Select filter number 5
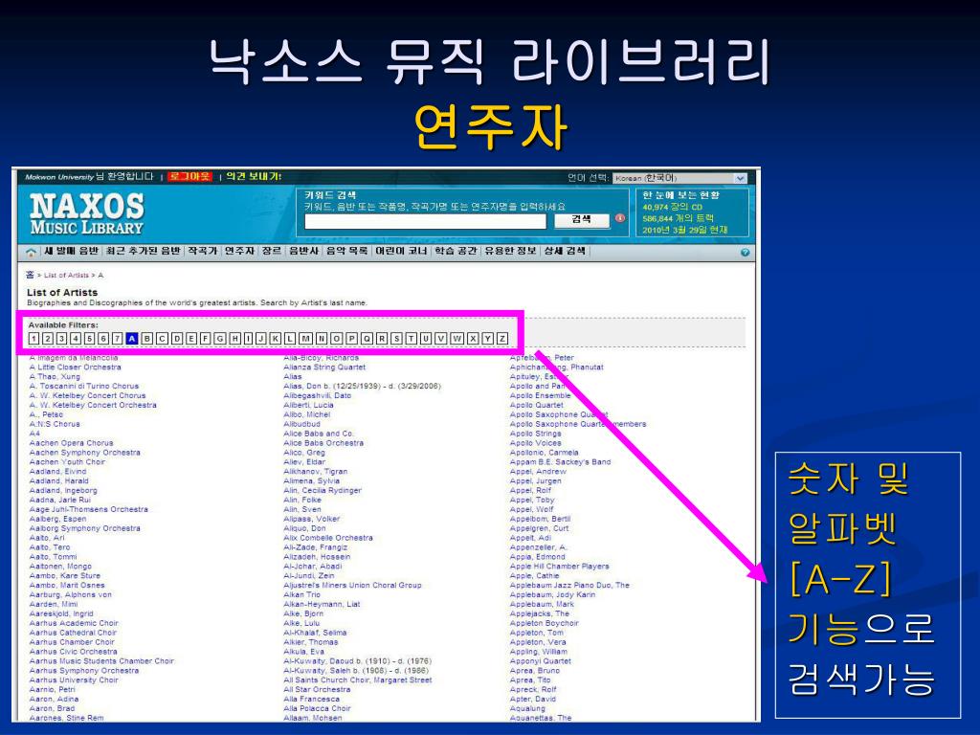 (x=89, y=339)
